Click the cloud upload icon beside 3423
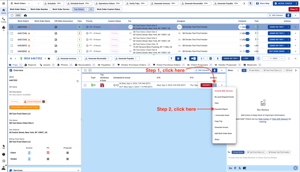Screen dimensions: 300x172 coord(25,15)
